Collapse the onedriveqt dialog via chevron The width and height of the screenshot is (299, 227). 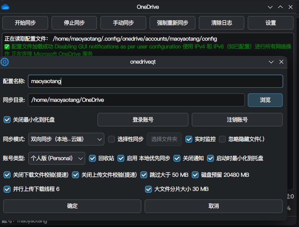pyautogui.click(x=271, y=62)
